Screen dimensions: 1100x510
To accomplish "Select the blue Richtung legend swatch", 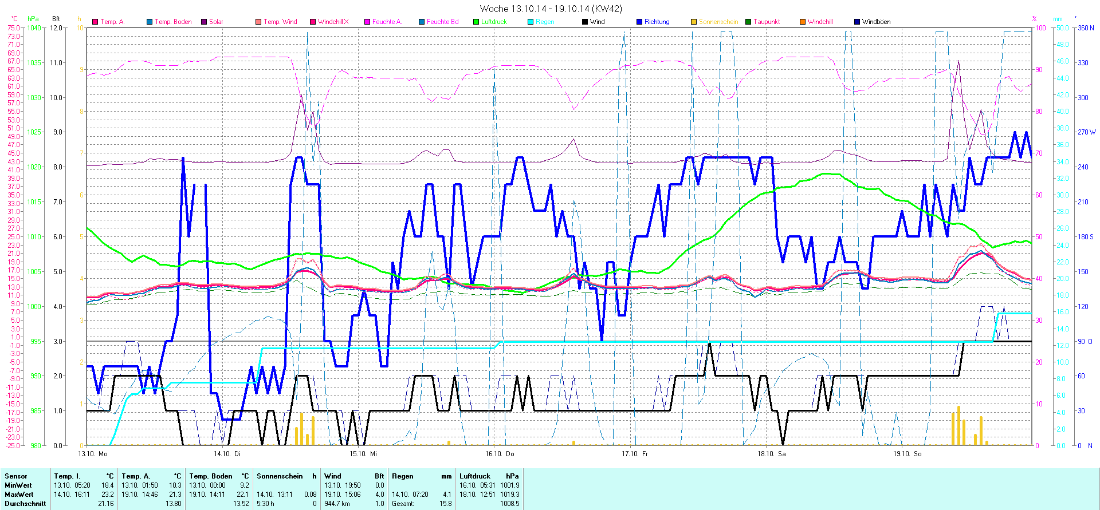I will coord(639,22).
